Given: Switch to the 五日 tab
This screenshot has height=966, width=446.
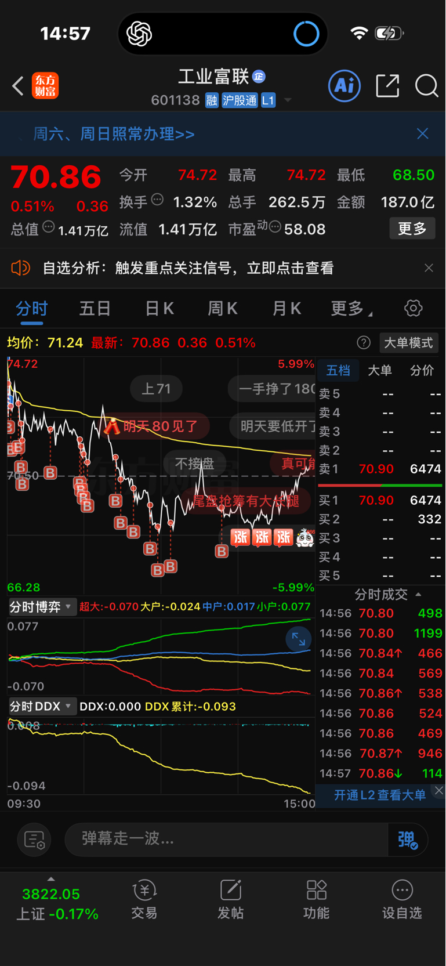Looking at the screenshot, I should tap(95, 309).
